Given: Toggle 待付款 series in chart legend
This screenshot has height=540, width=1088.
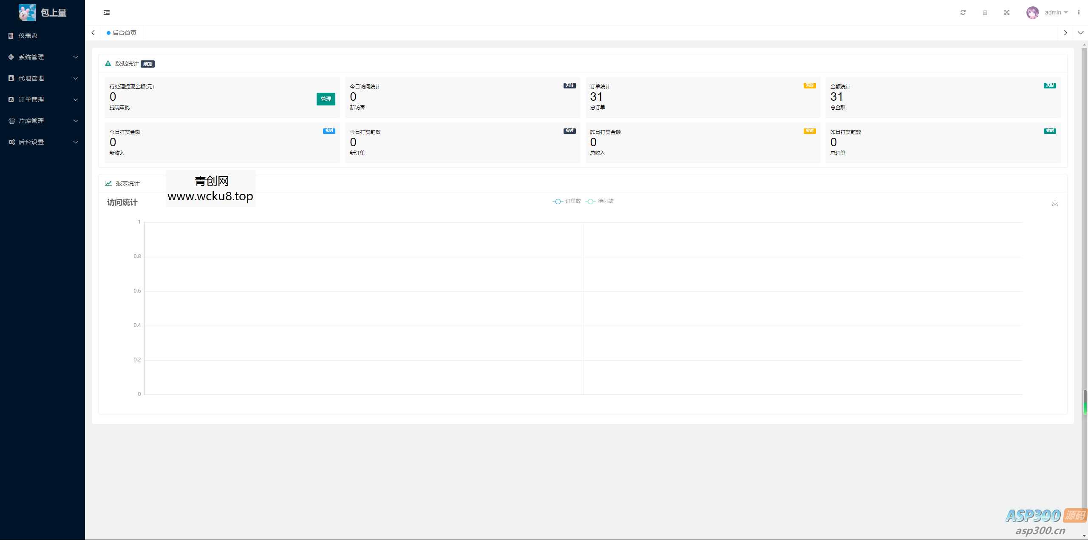Looking at the screenshot, I should [600, 201].
